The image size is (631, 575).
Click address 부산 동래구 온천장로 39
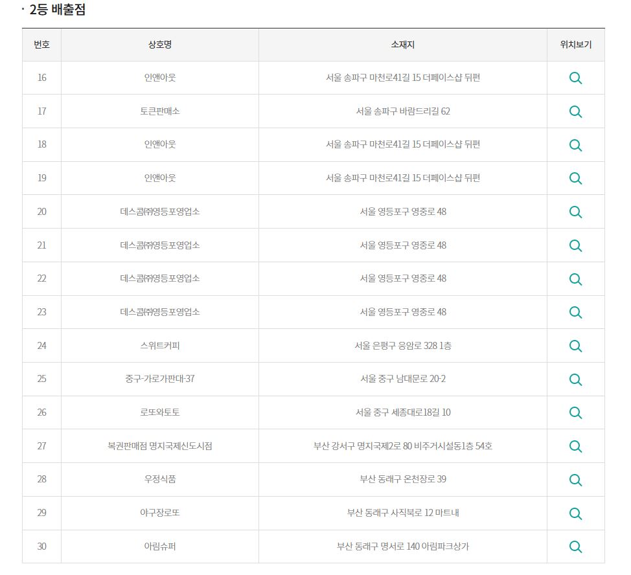pos(403,479)
